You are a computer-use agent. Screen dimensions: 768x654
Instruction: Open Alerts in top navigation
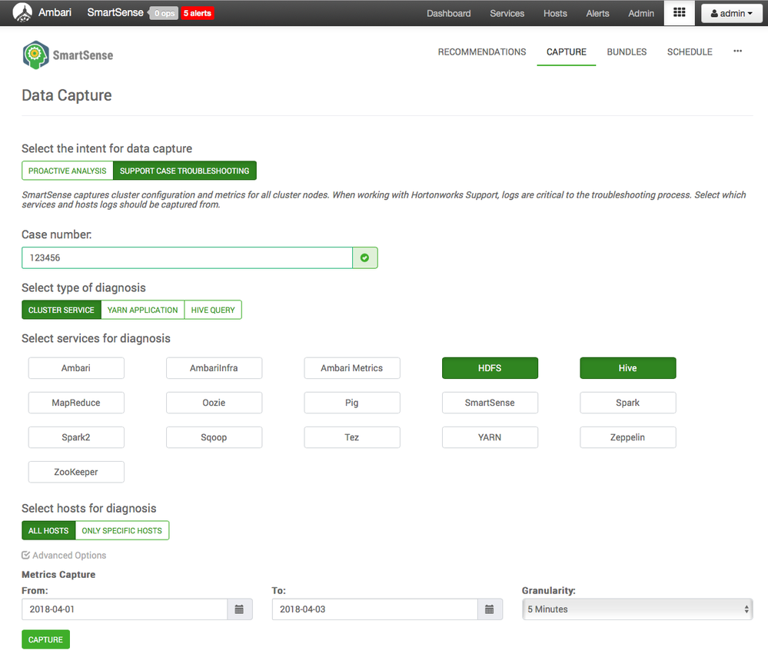click(597, 13)
